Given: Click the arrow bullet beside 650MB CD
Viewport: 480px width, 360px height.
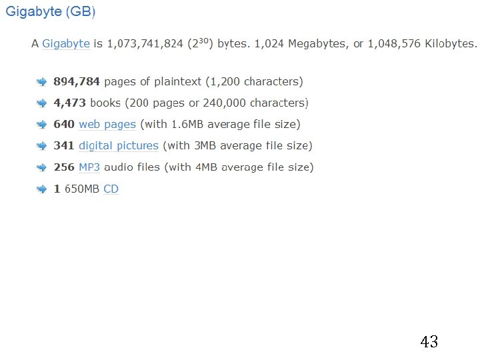Looking at the screenshot, I should (41, 189).
